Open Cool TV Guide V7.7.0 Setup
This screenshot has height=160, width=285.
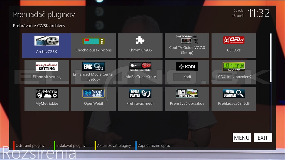coord(187,45)
